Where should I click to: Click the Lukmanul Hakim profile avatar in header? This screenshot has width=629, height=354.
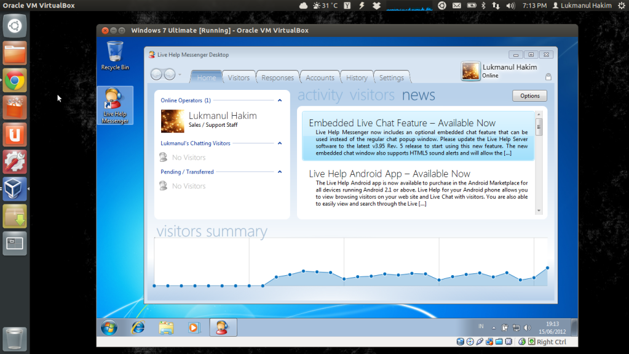click(470, 71)
